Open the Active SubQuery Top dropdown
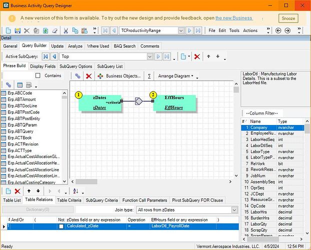The image size is (311, 250). 149,56
